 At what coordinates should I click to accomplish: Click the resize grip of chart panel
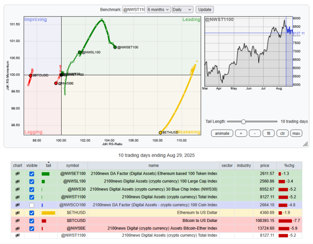pos(305,144)
